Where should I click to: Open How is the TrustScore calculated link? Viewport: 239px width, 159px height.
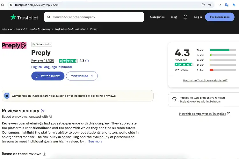point(205,80)
